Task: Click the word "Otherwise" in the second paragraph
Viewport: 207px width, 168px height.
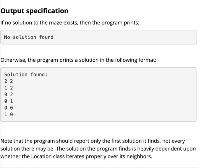Action: (x=13, y=60)
